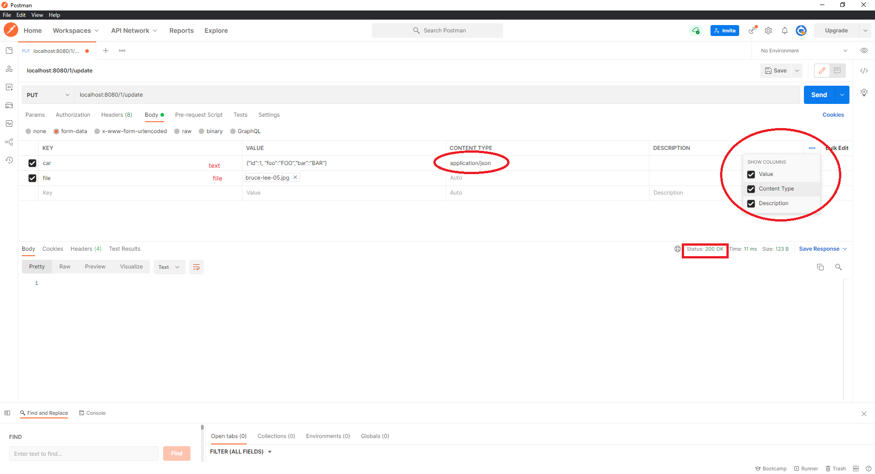
Task: Toggle the sidebar with bottom-left icon
Action: [7, 413]
